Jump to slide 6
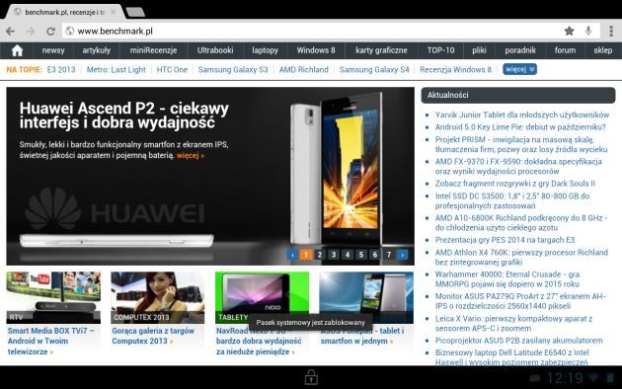Viewport: 622px width, 389px height. (375, 255)
